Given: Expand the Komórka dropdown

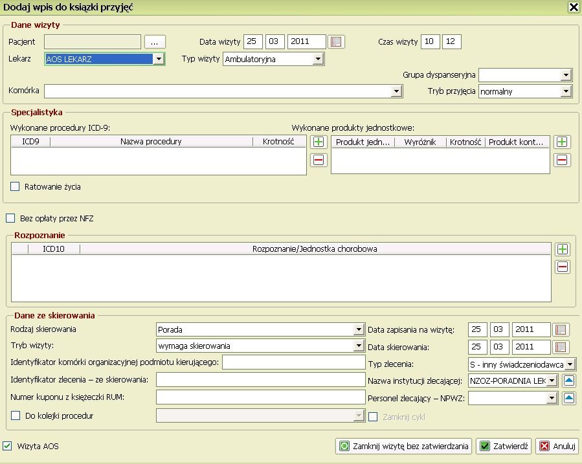Looking at the screenshot, I should [396, 91].
